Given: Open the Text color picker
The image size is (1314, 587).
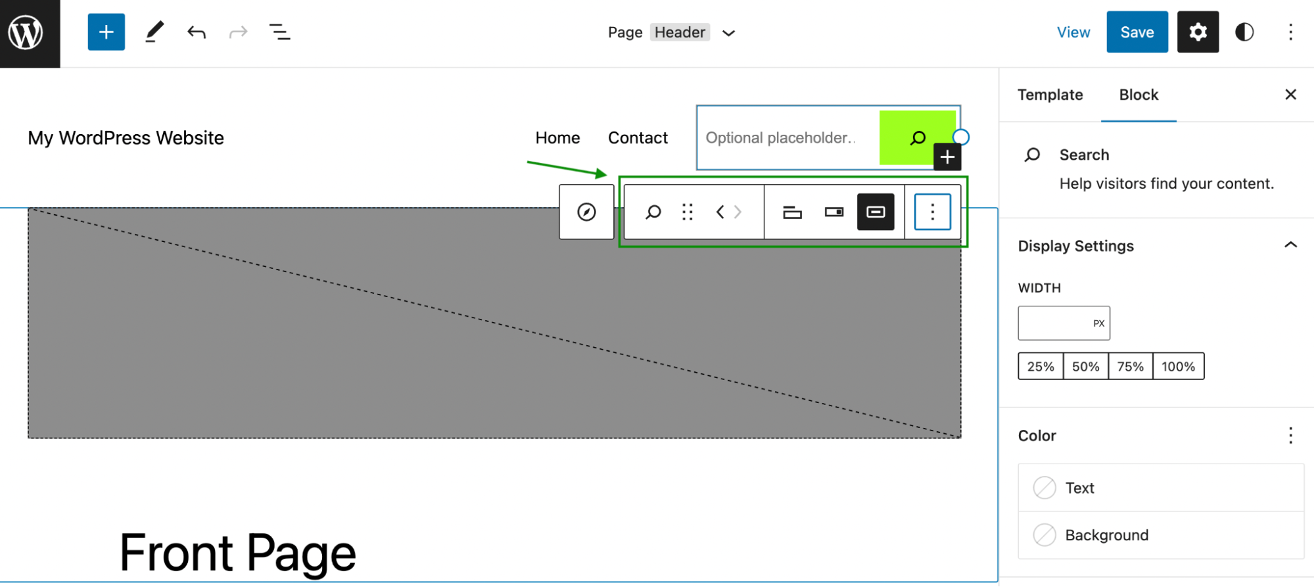Looking at the screenshot, I should 1161,488.
